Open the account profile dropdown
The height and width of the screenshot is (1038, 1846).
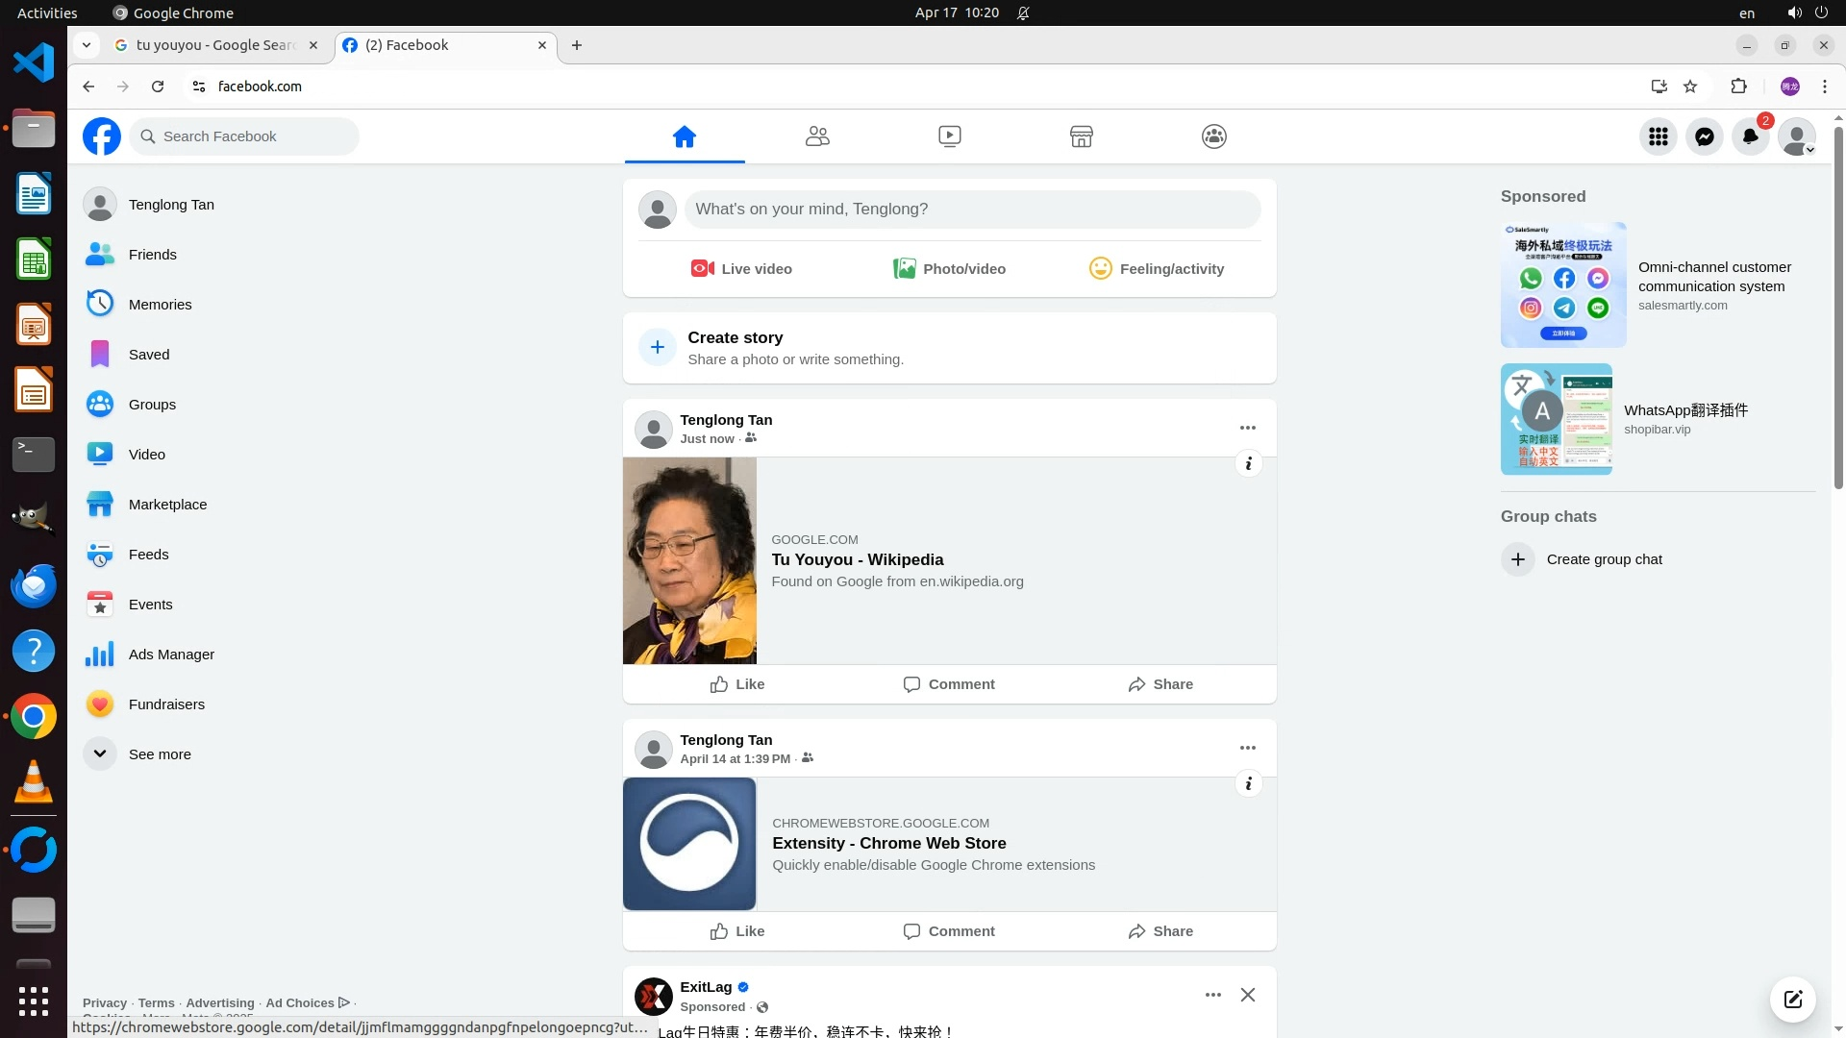1796,136
